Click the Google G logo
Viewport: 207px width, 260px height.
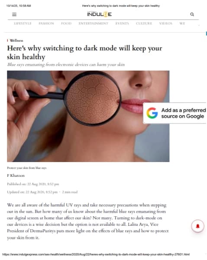point(152,113)
